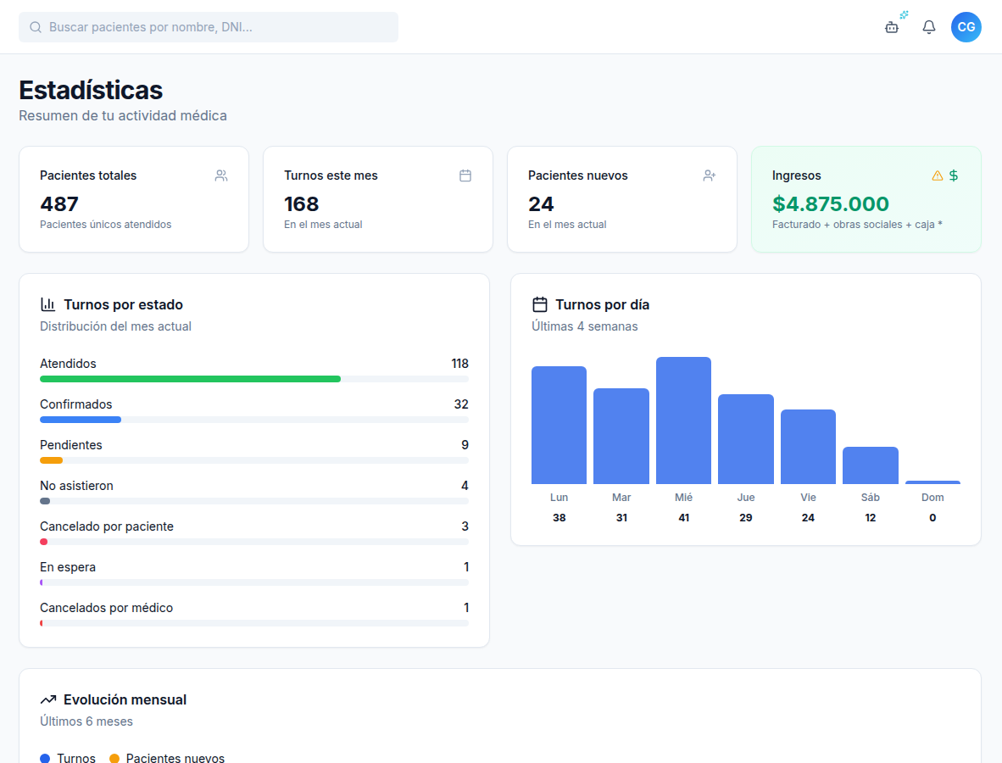Focus the Buscar pacientes search field
The width and height of the screenshot is (1002, 763).
(x=209, y=27)
